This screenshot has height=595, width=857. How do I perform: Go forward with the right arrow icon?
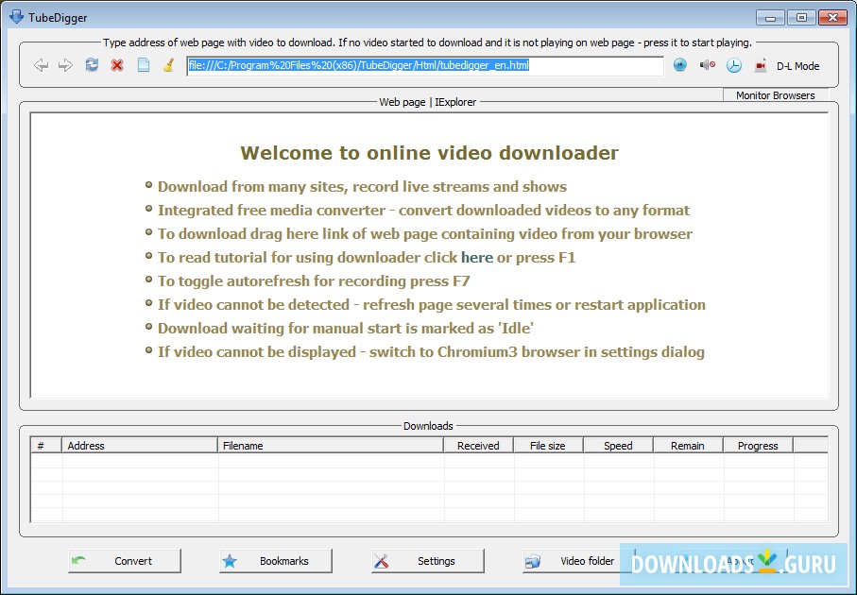tap(65, 65)
